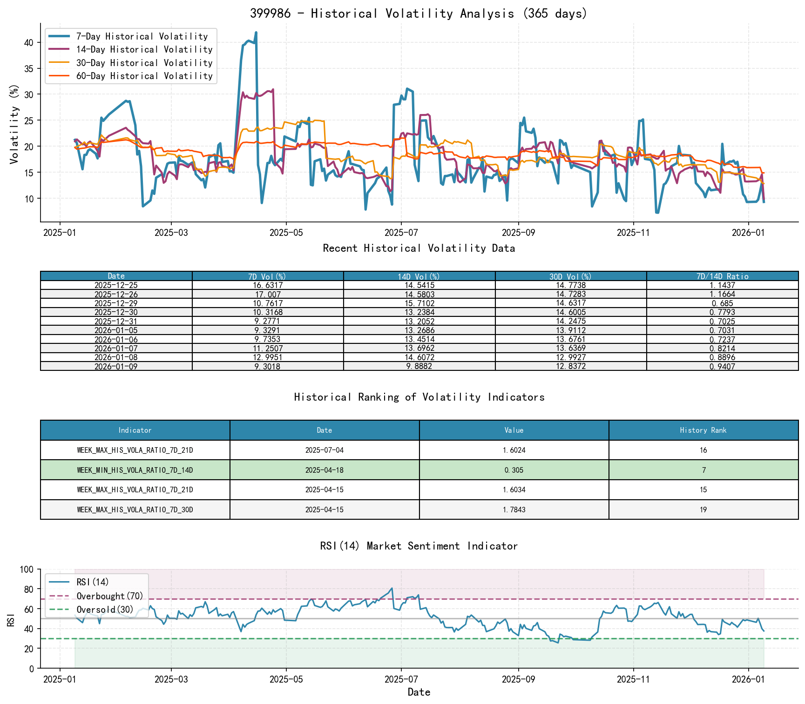
Task: Expand the History Rank column header
Action: pos(704,430)
